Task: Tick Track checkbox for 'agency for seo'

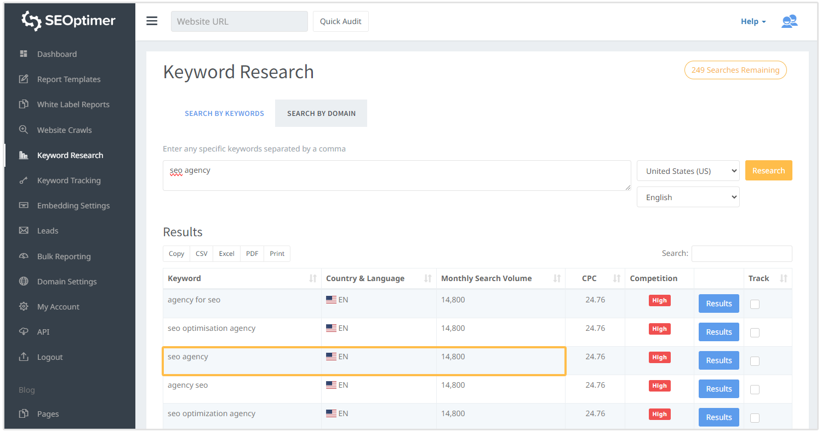Action: (x=755, y=304)
